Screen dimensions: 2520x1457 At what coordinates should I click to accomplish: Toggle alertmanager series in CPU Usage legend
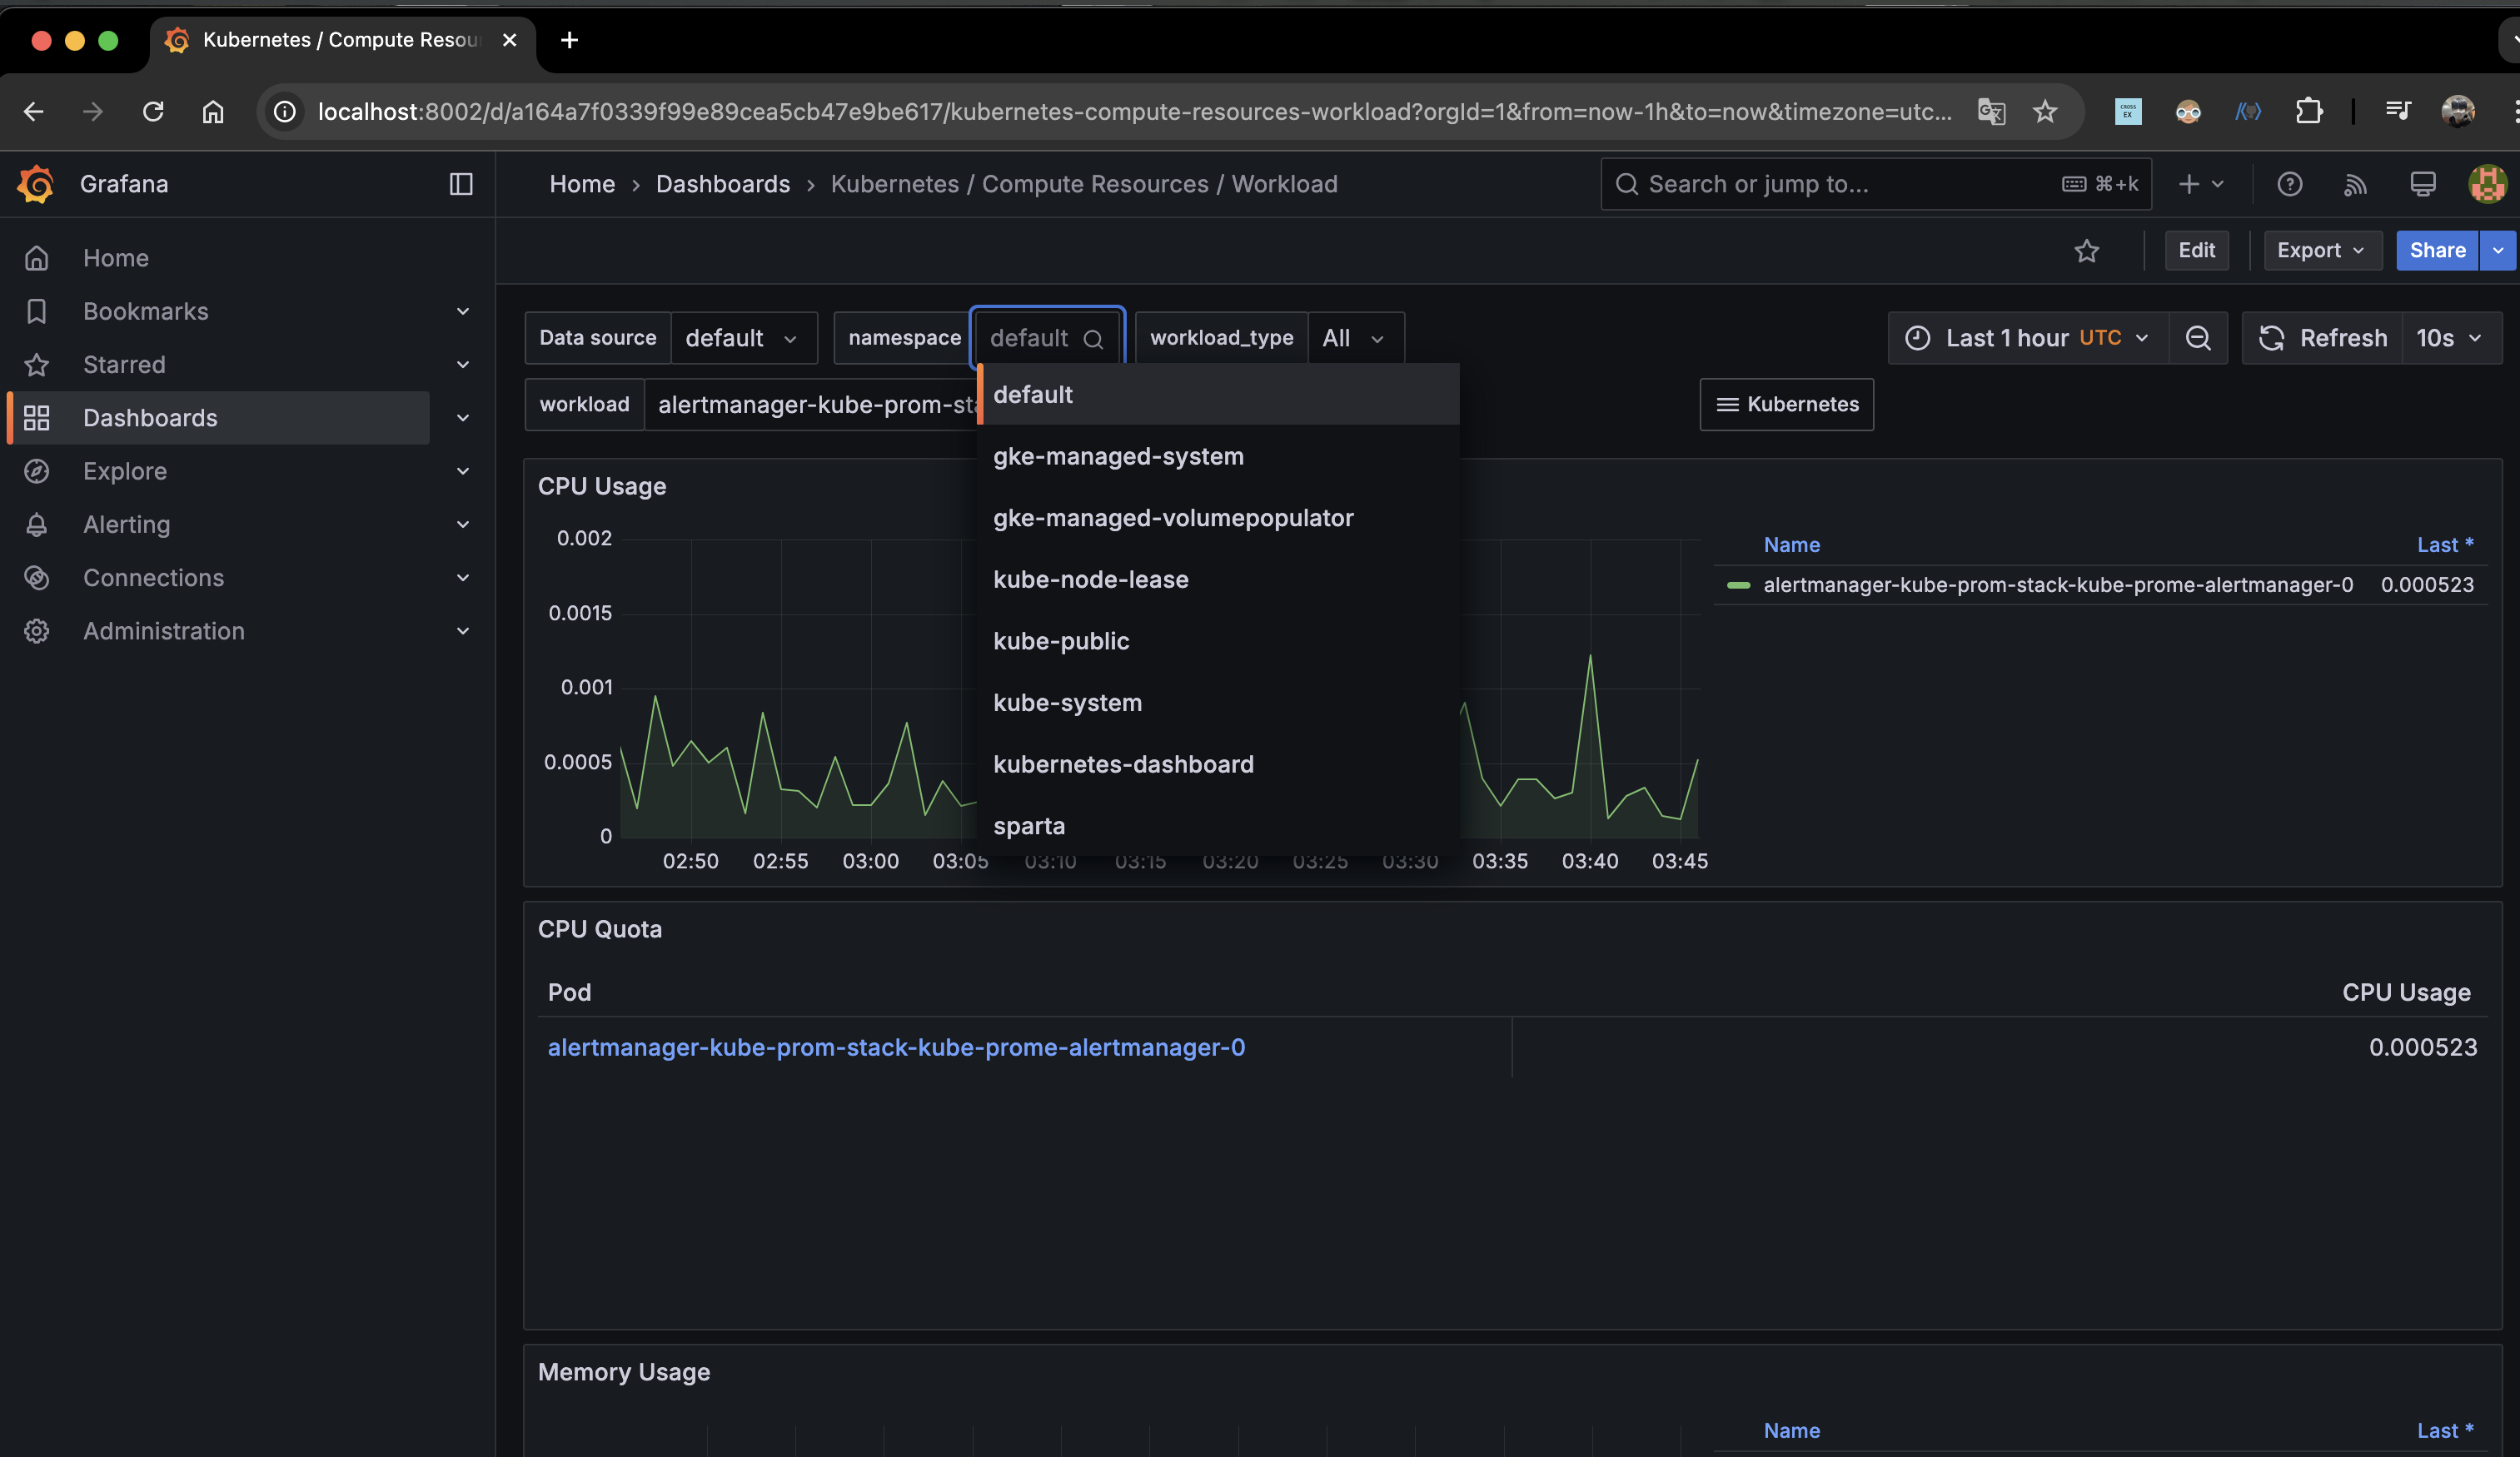tap(2058, 585)
